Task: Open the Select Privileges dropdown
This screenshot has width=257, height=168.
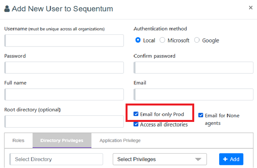Action: (x=160, y=159)
